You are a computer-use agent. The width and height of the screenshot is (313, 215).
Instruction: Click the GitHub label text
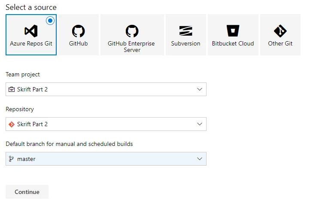click(x=78, y=43)
